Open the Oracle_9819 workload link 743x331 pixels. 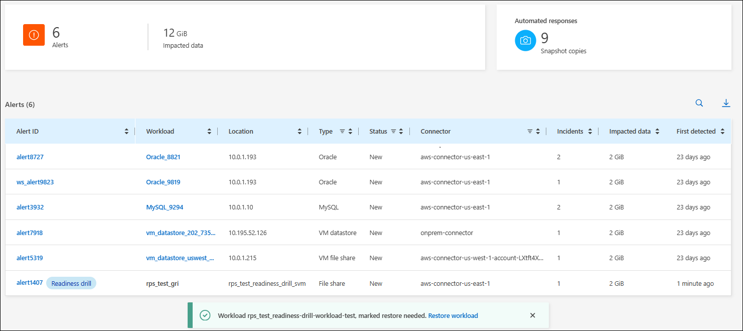163,182
